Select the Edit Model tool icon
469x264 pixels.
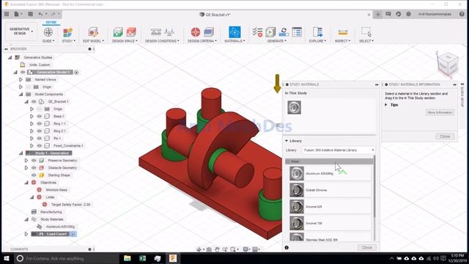click(x=93, y=32)
